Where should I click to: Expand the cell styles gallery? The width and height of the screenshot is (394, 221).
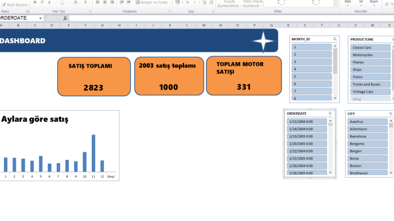coord(335,3)
